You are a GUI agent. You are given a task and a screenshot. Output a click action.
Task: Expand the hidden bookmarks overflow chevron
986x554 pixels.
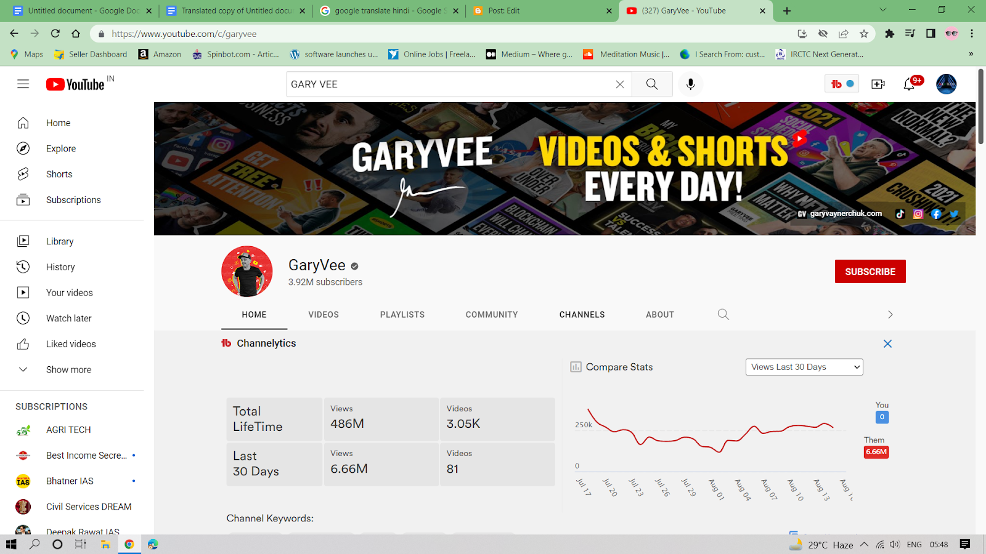tap(971, 54)
